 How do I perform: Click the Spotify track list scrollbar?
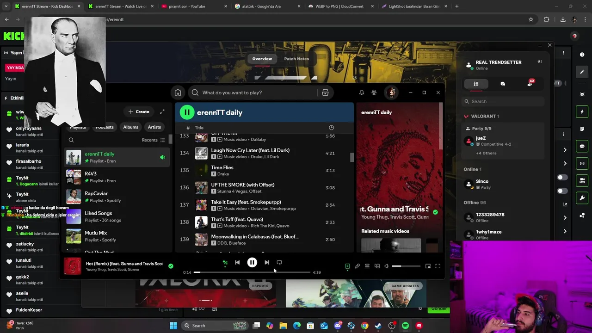[x=351, y=157]
